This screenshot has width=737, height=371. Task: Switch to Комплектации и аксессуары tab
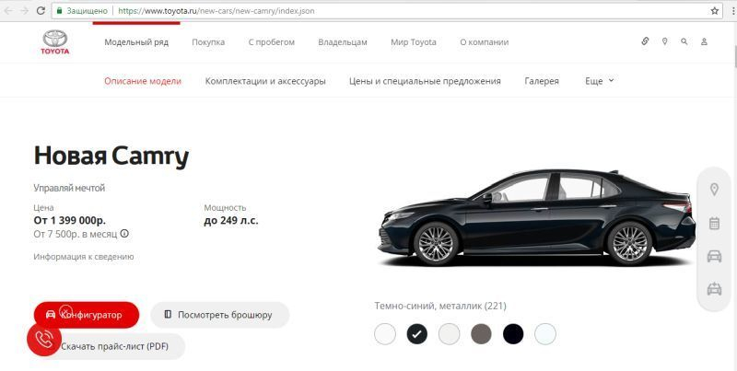click(265, 81)
